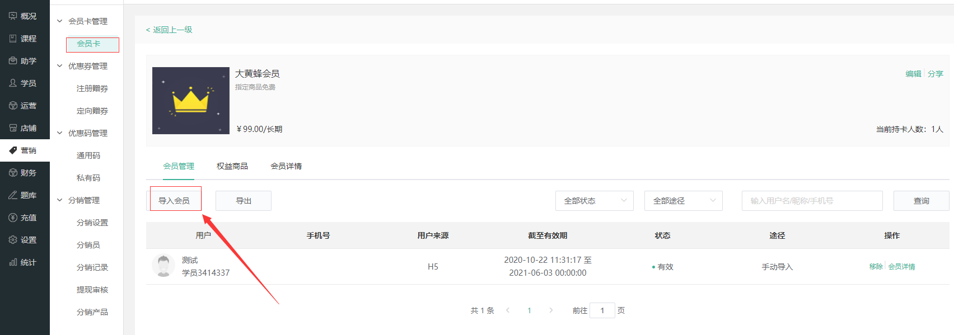Open 私有码 submenu item
The image size is (954, 335).
point(88,178)
